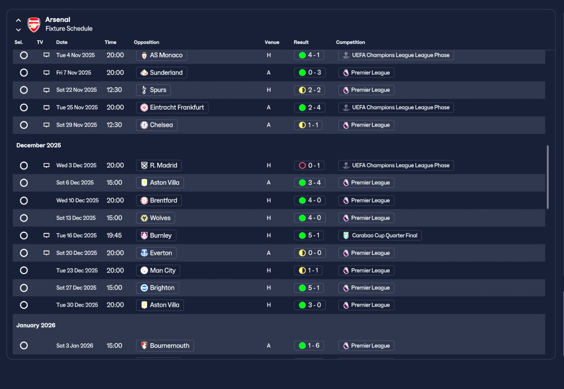The width and height of the screenshot is (564, 389).
Task: Click the Brighton club badge
Action: 144,288
